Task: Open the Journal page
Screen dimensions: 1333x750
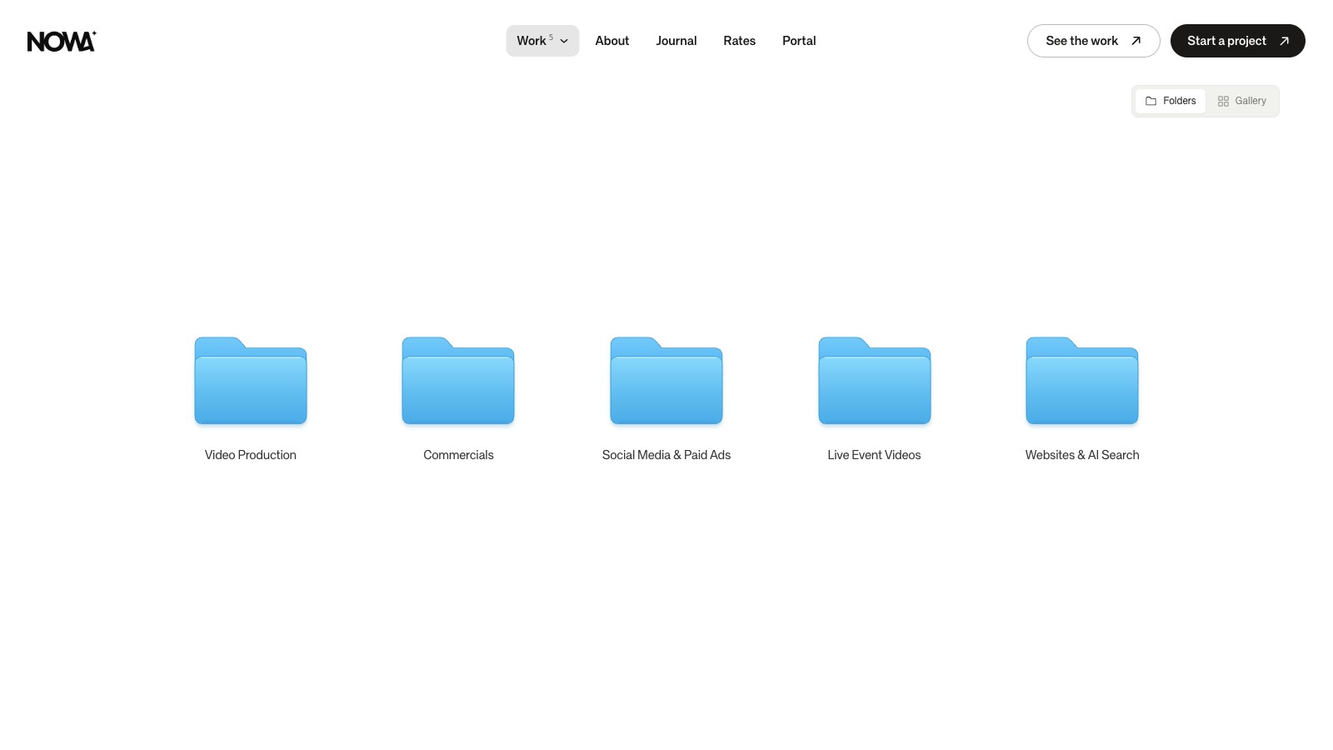Action: [676, 41]
